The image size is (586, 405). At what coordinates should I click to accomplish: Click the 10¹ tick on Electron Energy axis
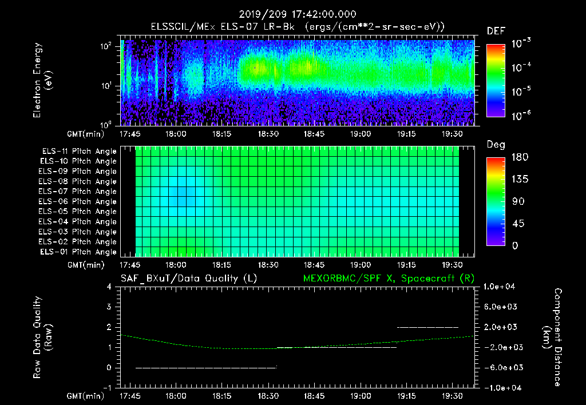click(106, 86)
